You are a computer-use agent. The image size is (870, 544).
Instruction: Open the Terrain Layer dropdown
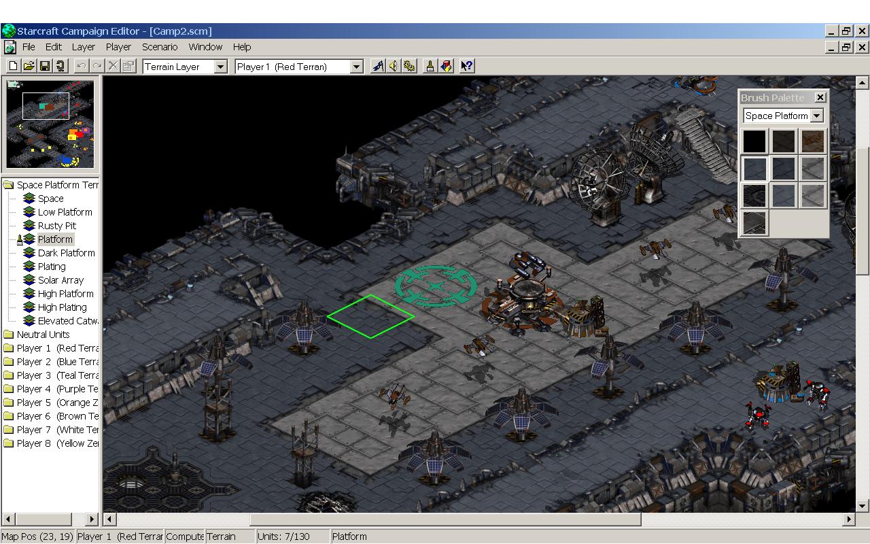point(220,67)
